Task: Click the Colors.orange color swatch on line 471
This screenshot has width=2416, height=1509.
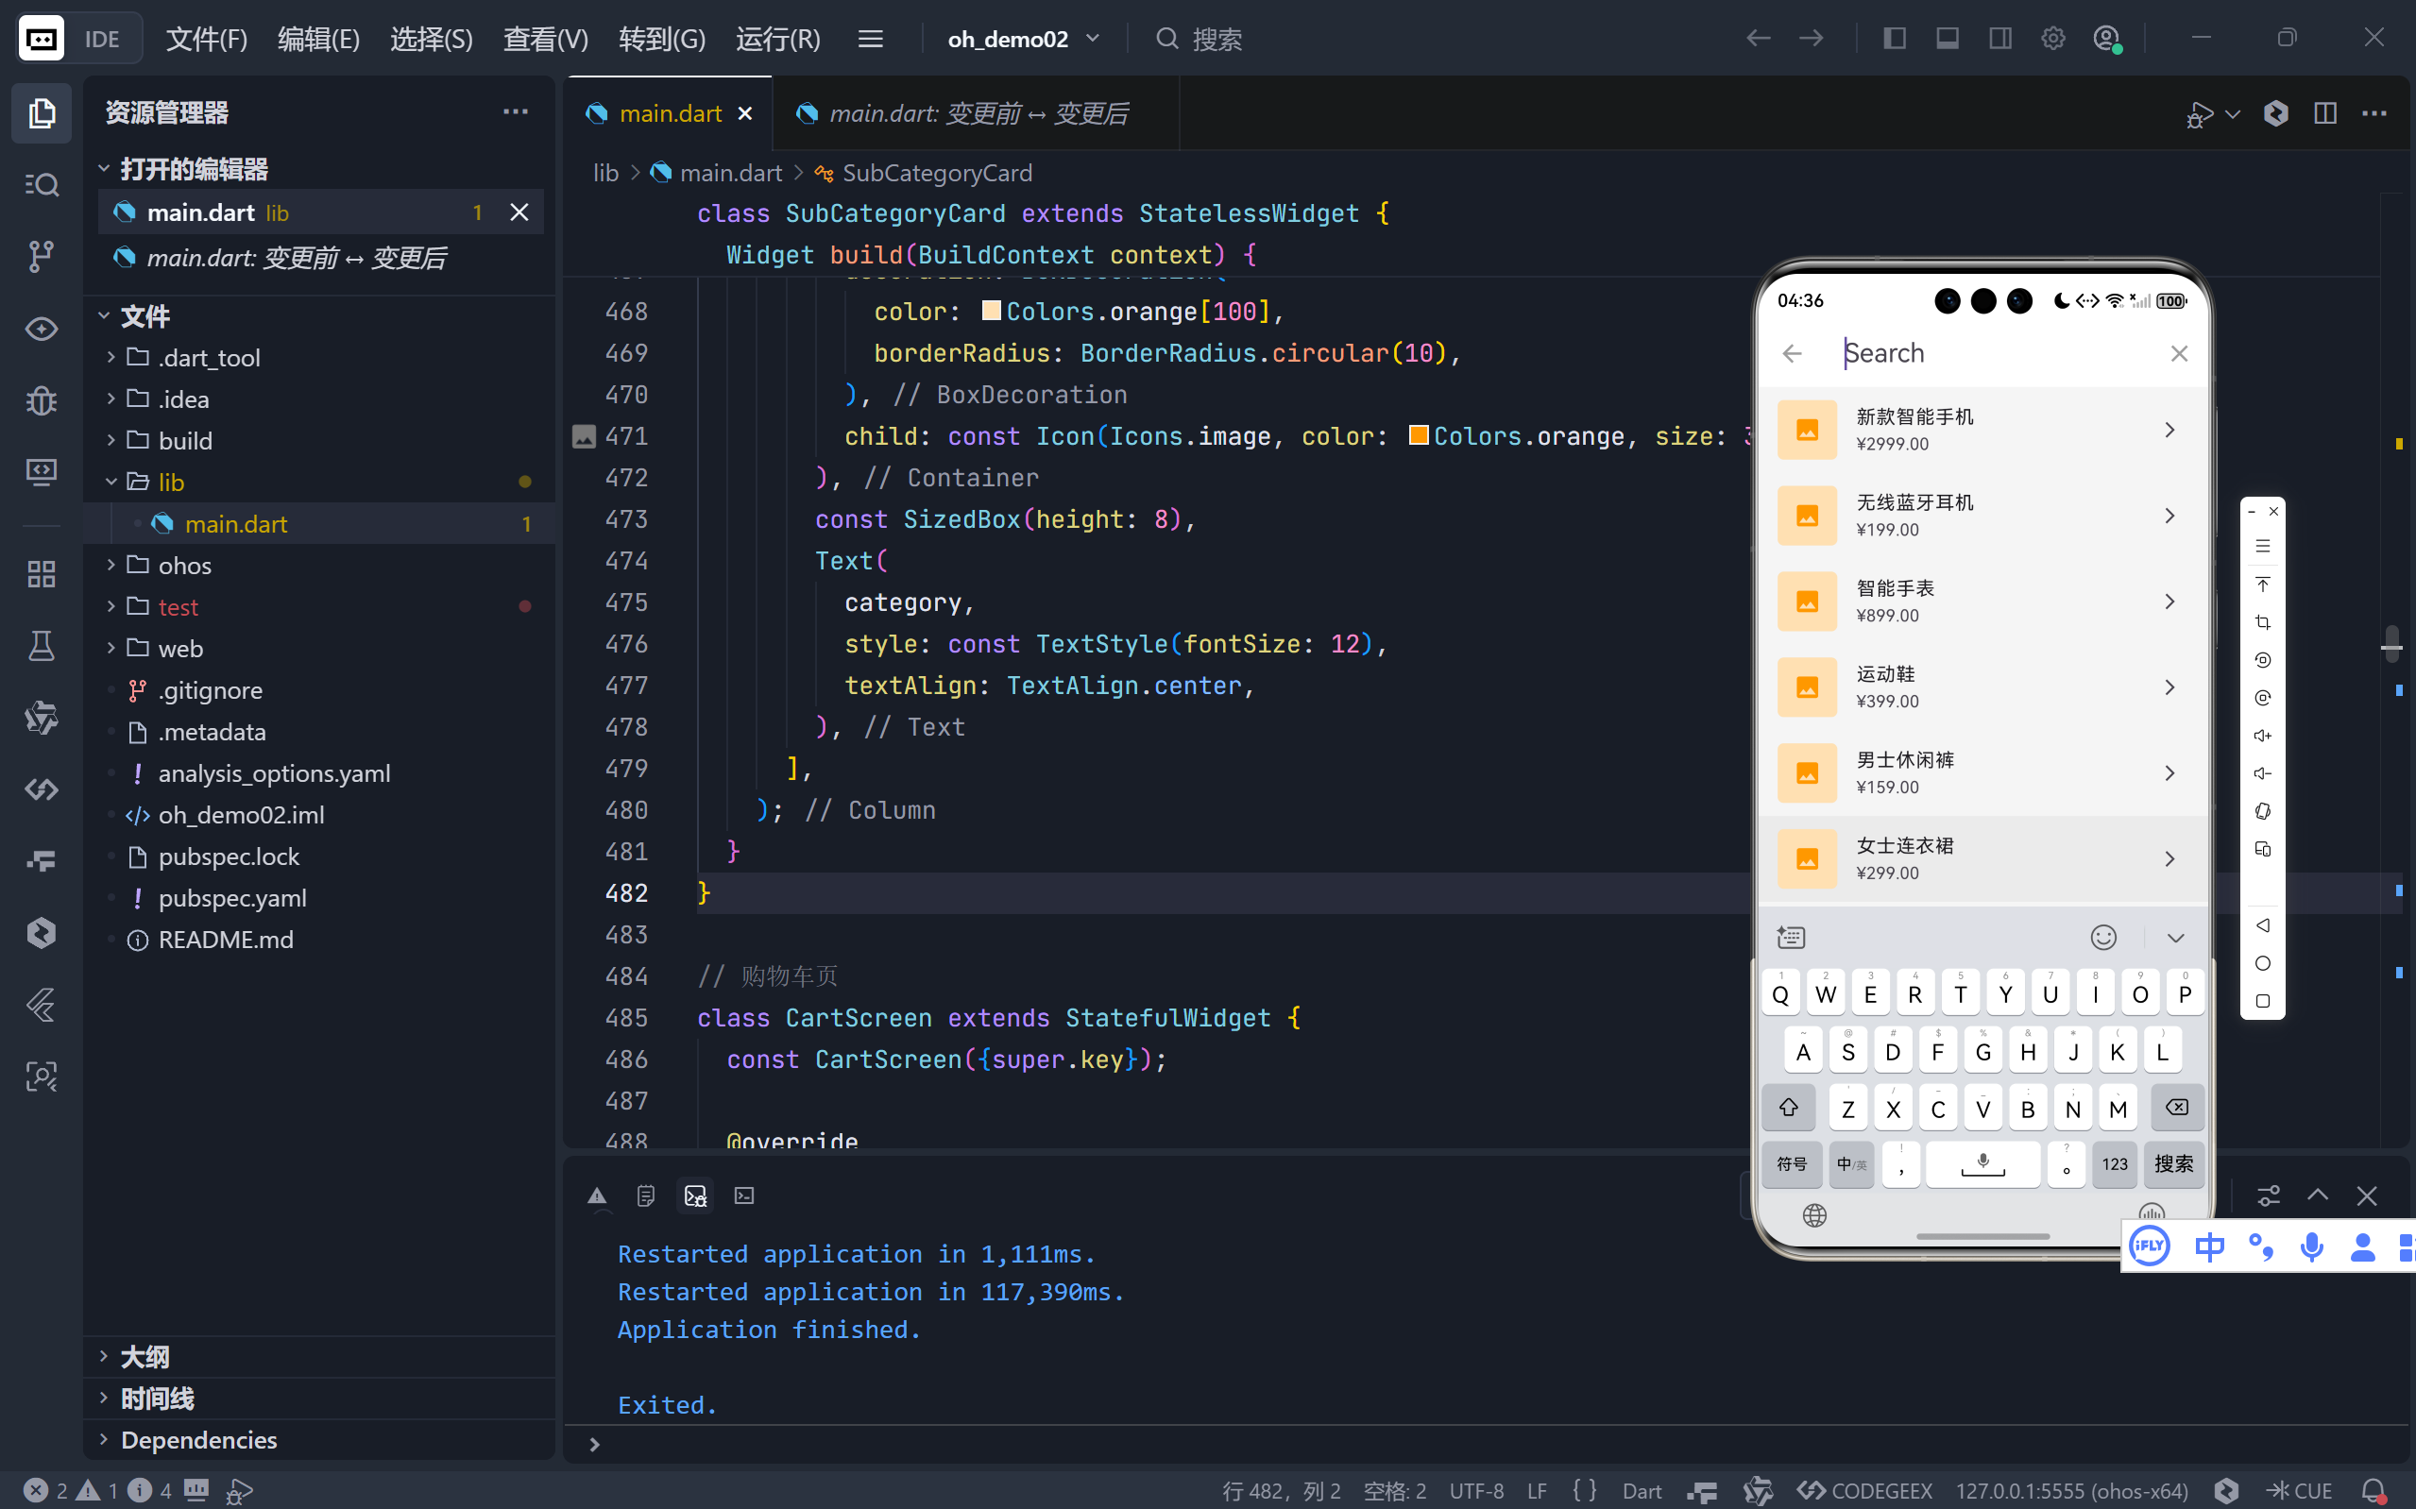Action: 1417,435
